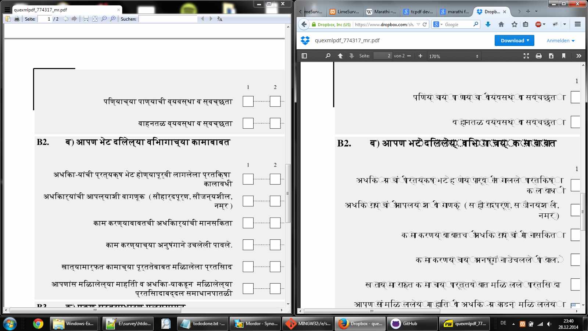Show URL history dropdown in address bar
The image size is (588, 331).
click(x=418, y=25)
